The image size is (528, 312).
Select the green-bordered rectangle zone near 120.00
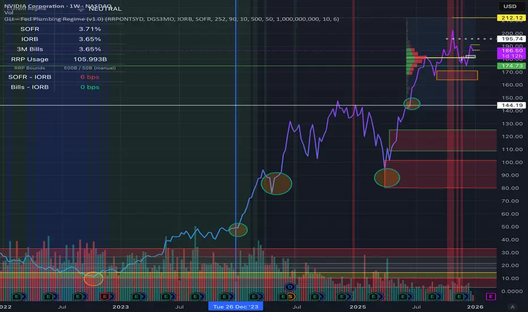point(443,140)
